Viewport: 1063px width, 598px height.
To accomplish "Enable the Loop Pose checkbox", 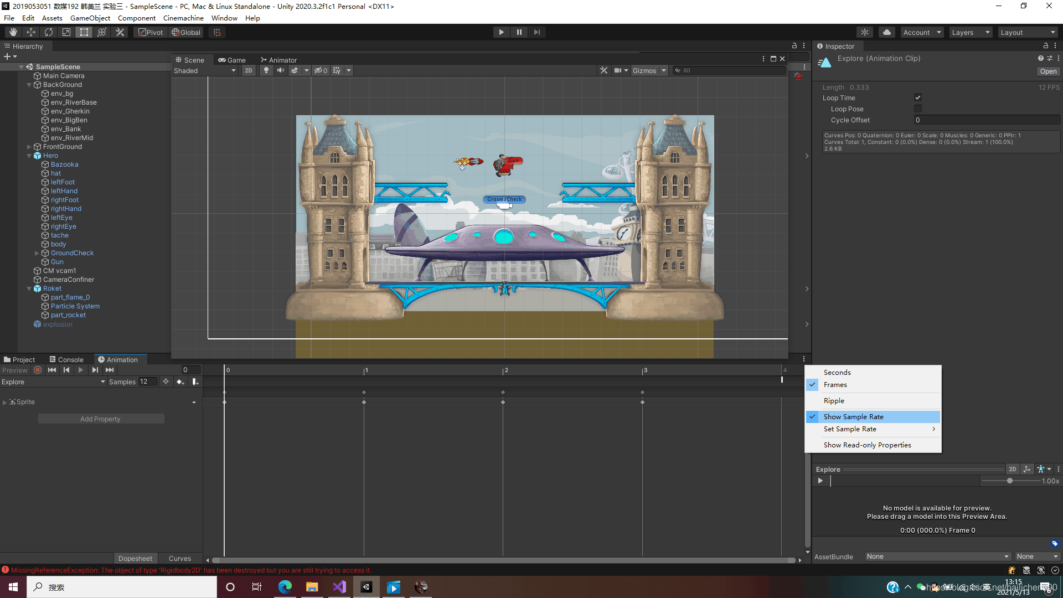I will tap(918, 109).
